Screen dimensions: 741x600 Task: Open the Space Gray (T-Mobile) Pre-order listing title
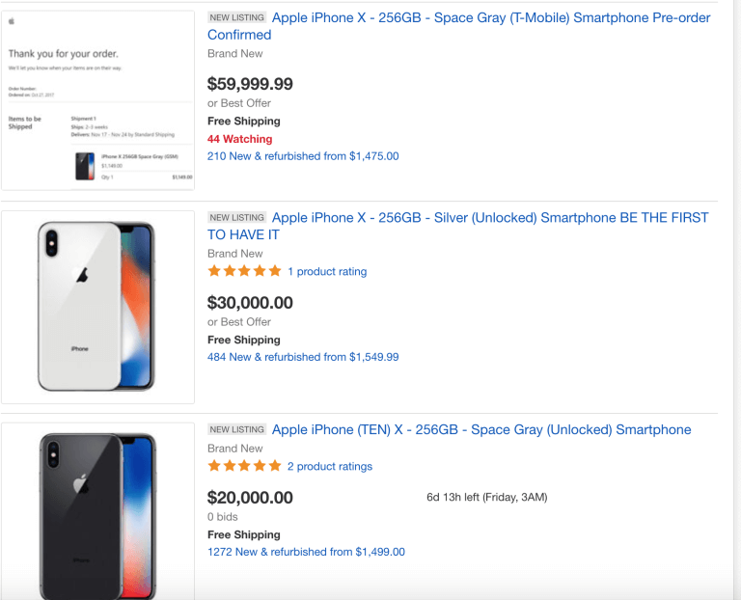[491, 18]
